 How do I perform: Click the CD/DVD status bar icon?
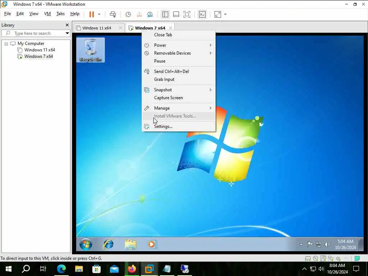coord(316,259)
